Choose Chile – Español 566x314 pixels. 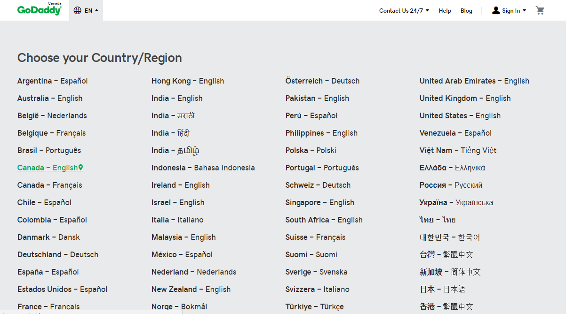(45, 202)
